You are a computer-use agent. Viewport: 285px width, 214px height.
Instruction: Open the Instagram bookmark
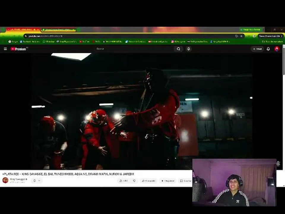(178, 42)
